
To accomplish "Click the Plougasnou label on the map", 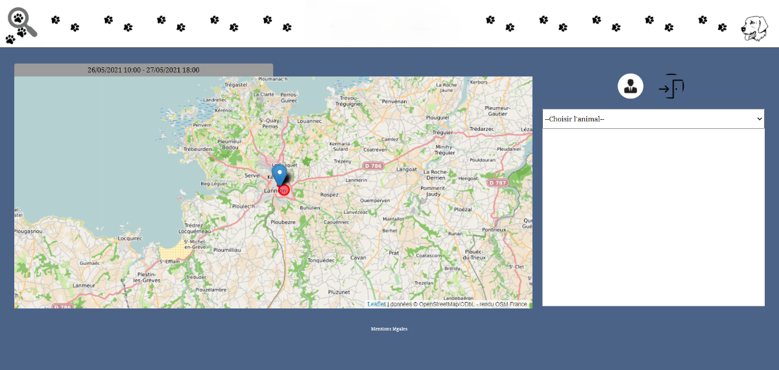I will pos(28,230).
